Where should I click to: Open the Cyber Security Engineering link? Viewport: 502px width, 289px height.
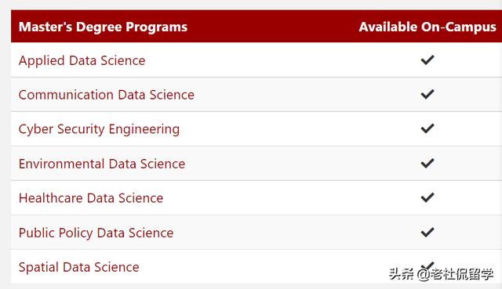click(x=99, y=129)
